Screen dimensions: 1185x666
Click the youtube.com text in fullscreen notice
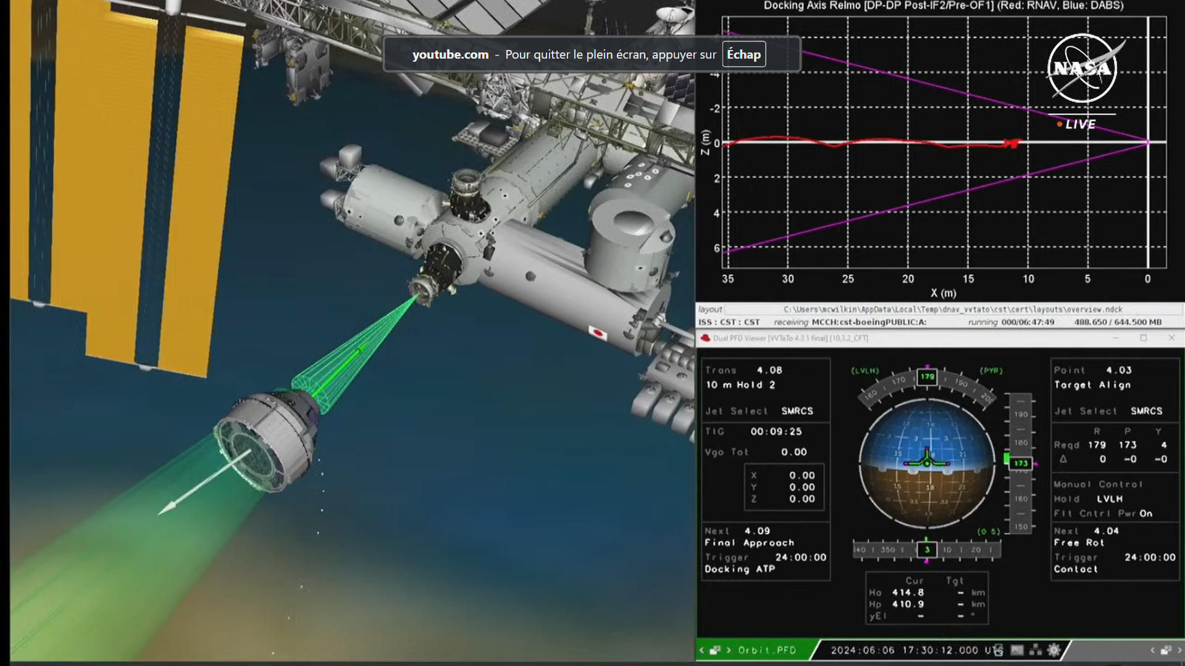pos(450,54)
